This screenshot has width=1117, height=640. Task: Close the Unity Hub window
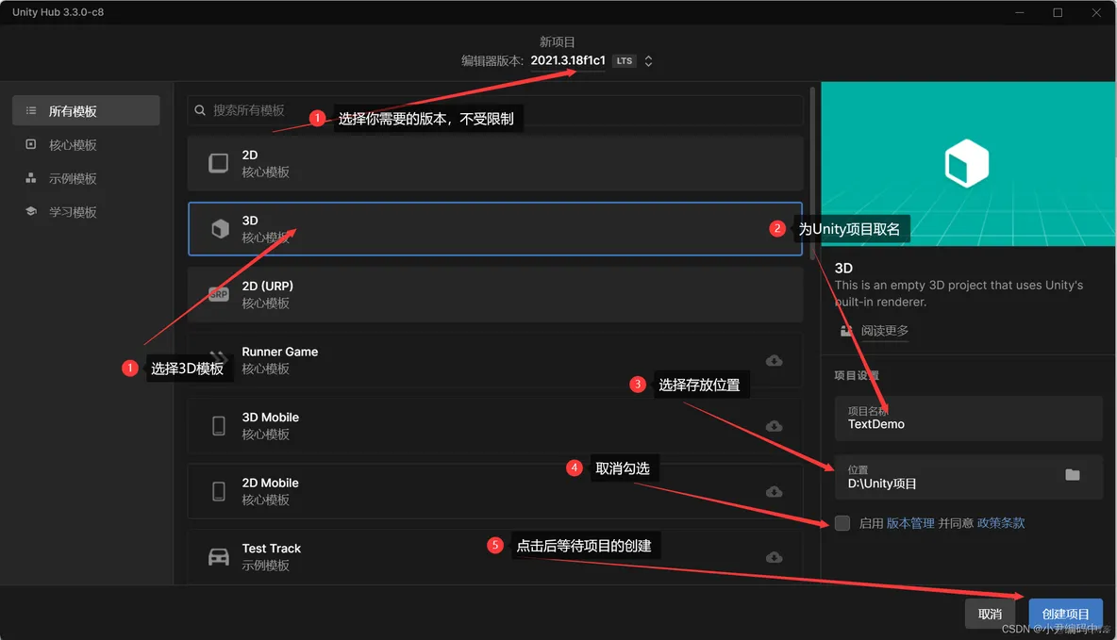pos(1096,13)
